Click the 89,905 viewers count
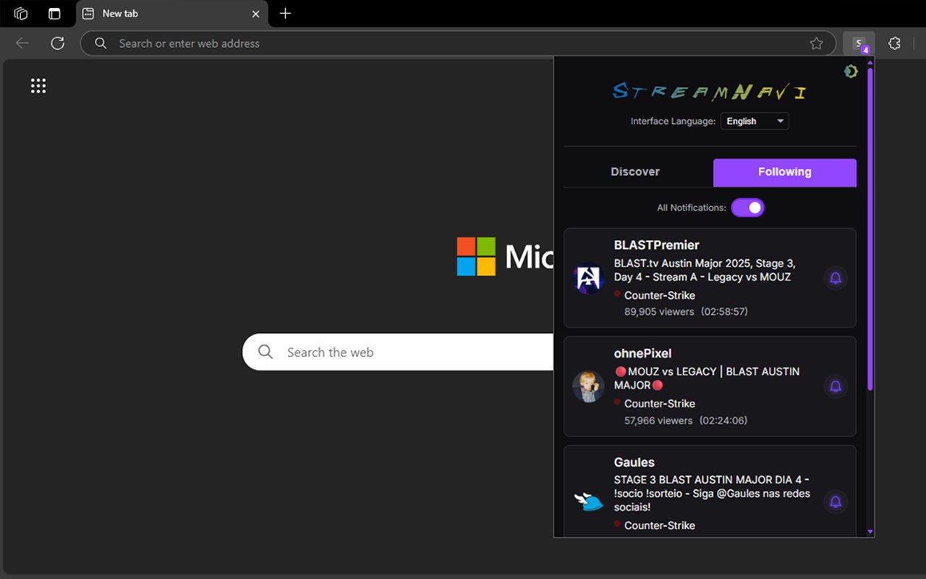 659,311
